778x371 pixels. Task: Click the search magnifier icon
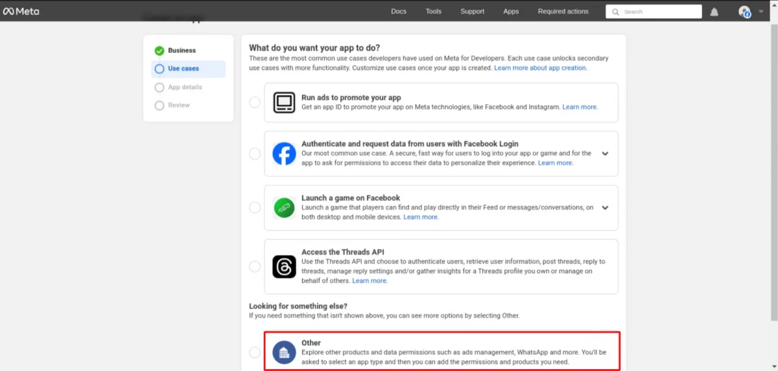pos(615,12)
